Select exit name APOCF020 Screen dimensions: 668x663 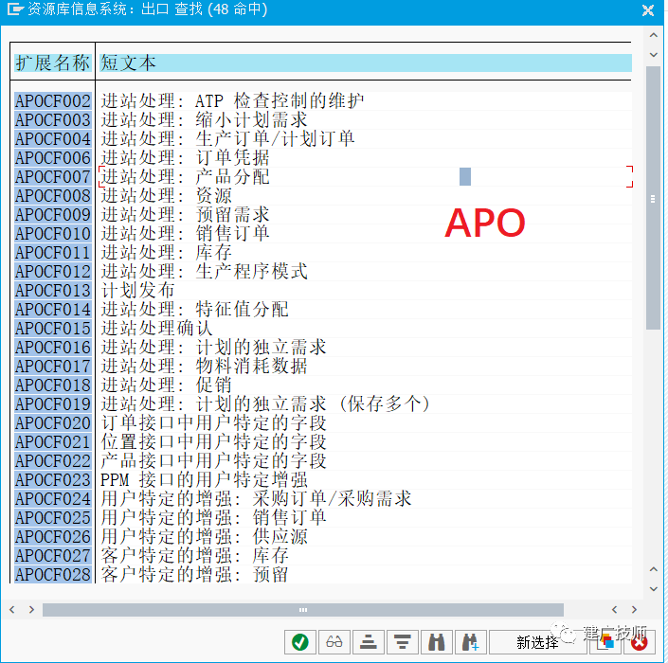point(53,423)
